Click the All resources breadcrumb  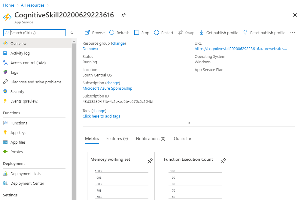click(x=32, y=5)
